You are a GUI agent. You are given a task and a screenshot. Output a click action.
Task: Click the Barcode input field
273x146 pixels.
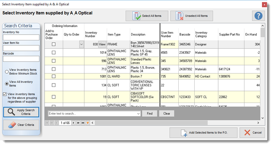(x=21, y=59)
